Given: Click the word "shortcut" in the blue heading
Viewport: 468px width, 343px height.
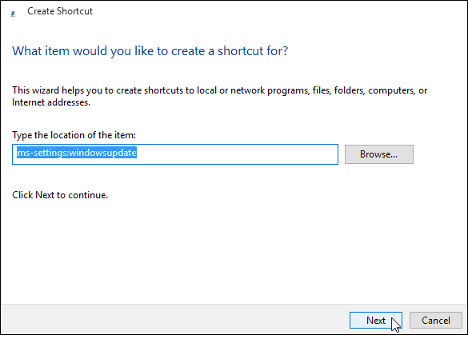Looking at the screenshot, I should tap(241, 51).
